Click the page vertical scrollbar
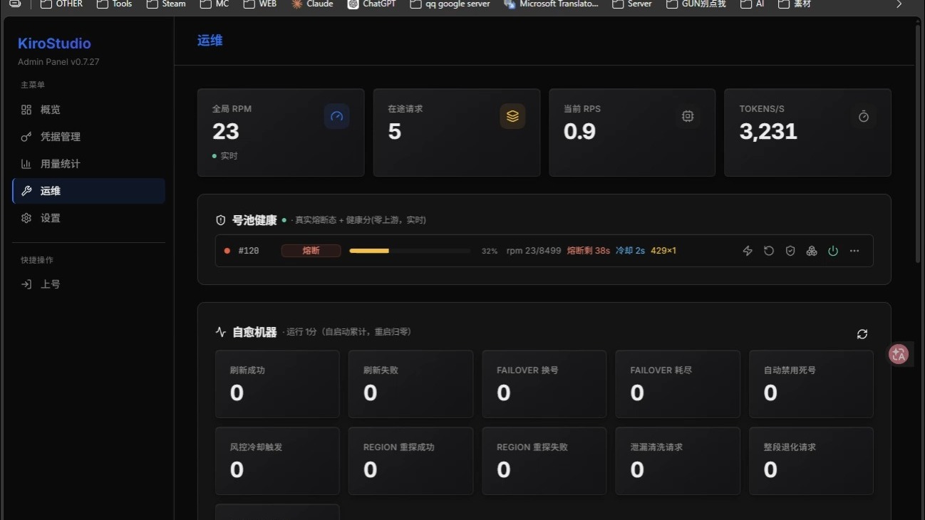This screenshot has width=925, height=520. pyautogui.click(x=918, y=142)
